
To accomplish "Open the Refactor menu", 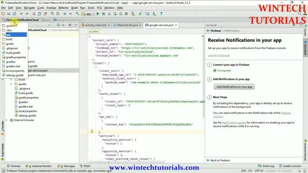I will [x=64, y=8].
